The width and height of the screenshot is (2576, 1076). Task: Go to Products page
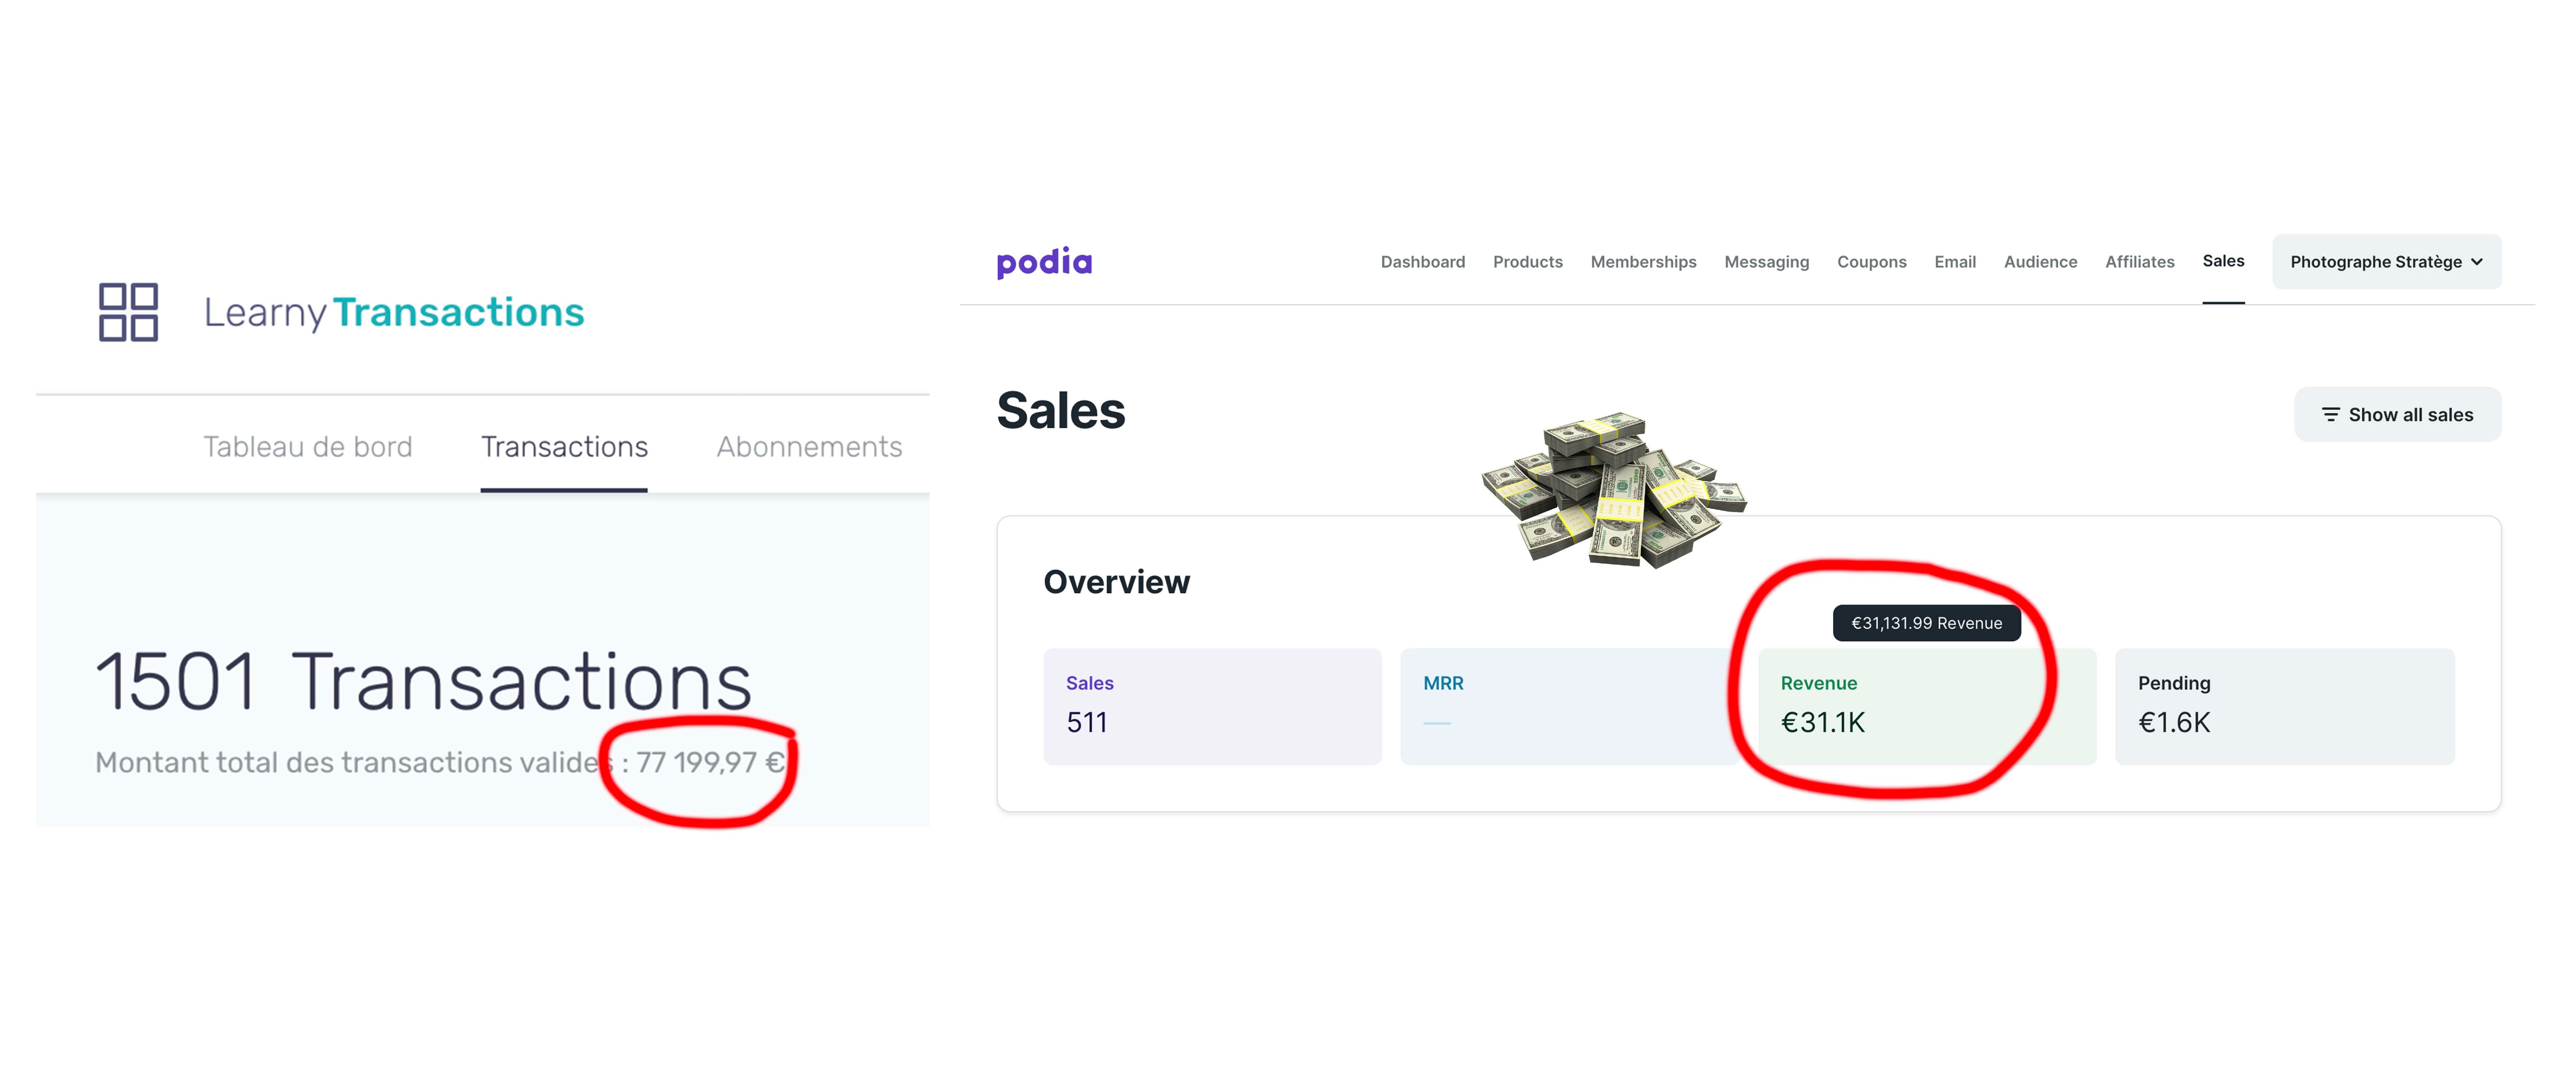pyautogui.click(x=1527, y=262)
